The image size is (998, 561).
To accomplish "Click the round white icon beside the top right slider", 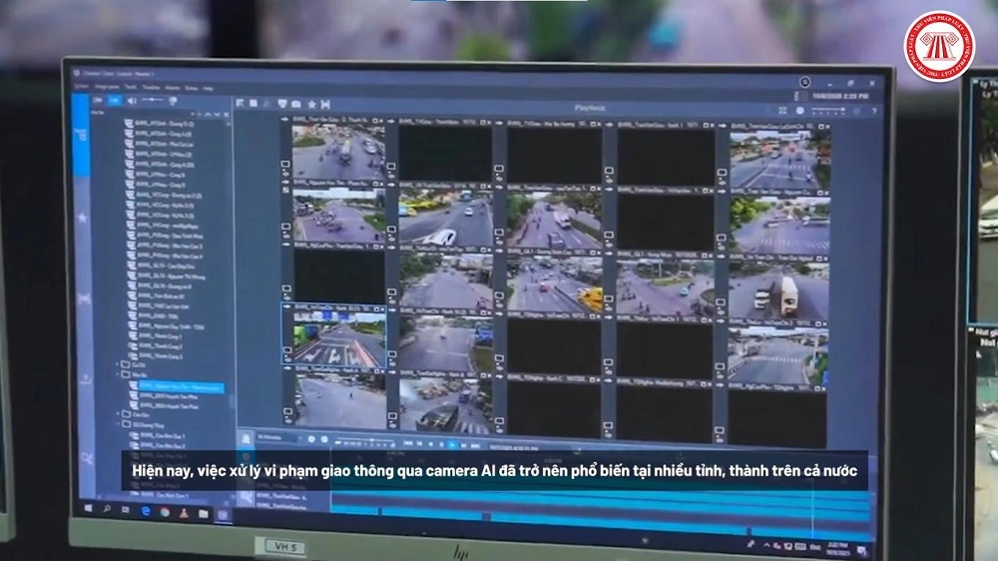I will pyautogui.click(x=800, y=110).
